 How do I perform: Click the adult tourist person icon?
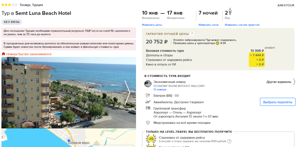pyautogui.click(x=230, y=11)
